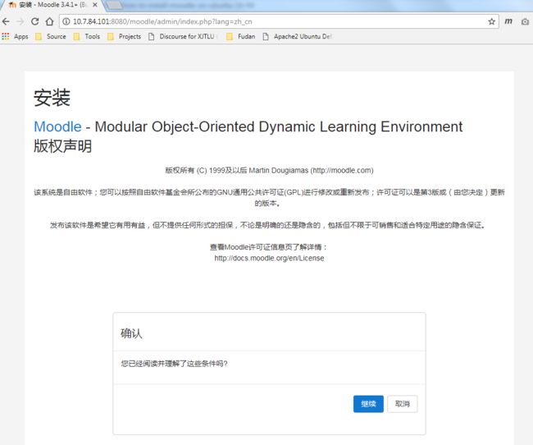Click the 您已经阅读并理解了这些条件吗? question text

[x=174, y=364]
